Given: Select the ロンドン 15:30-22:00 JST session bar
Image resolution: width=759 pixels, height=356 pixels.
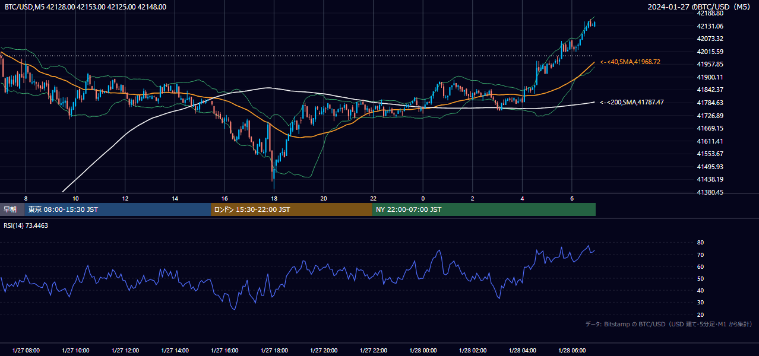Looking at the screenshot, I should [x=292, y=209].
